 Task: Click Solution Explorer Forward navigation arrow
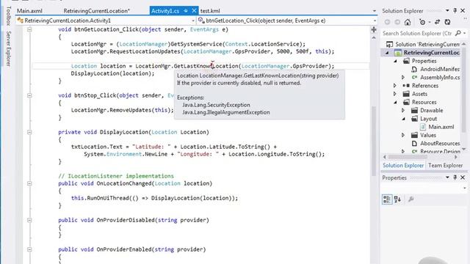click(x=397, y=22)
